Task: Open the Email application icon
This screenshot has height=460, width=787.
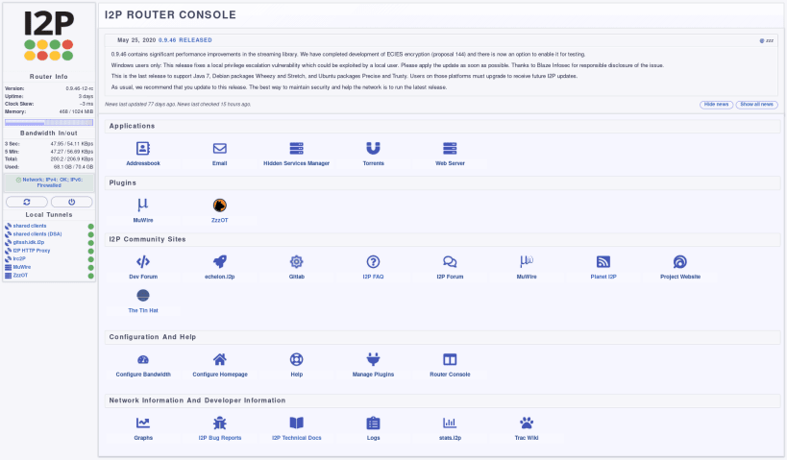Action: (220, 149)
